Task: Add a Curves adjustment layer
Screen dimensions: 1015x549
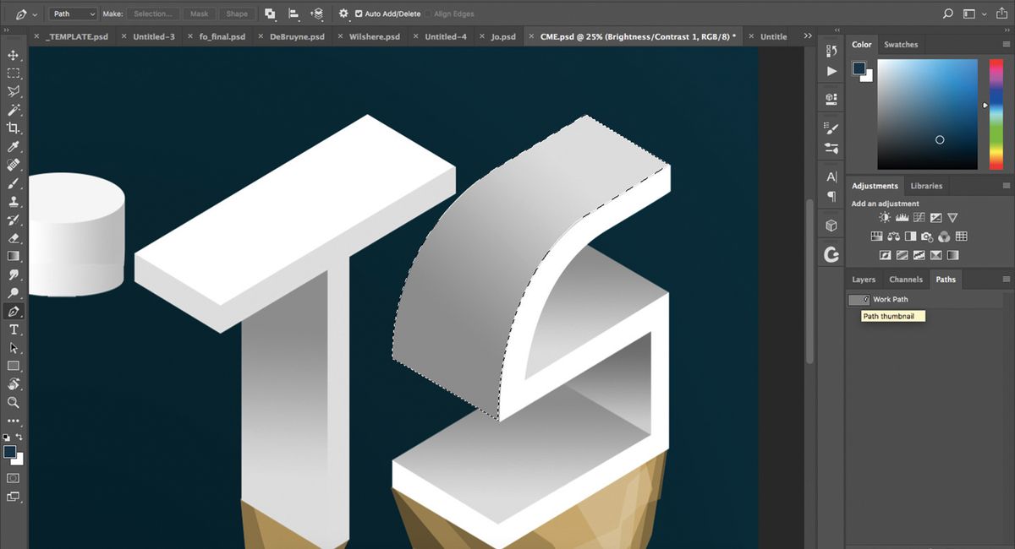Action: point(920,217)
